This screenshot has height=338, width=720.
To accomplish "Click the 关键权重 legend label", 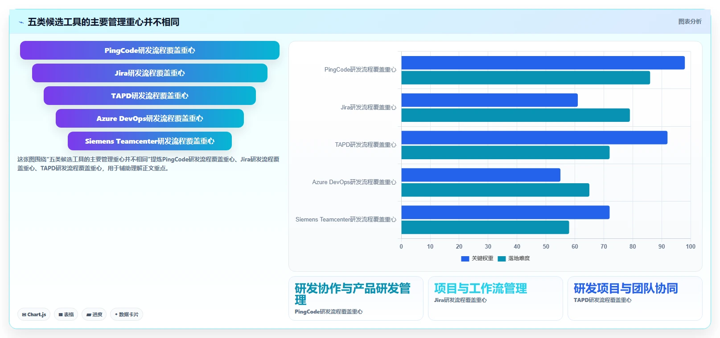I will 482,258.
